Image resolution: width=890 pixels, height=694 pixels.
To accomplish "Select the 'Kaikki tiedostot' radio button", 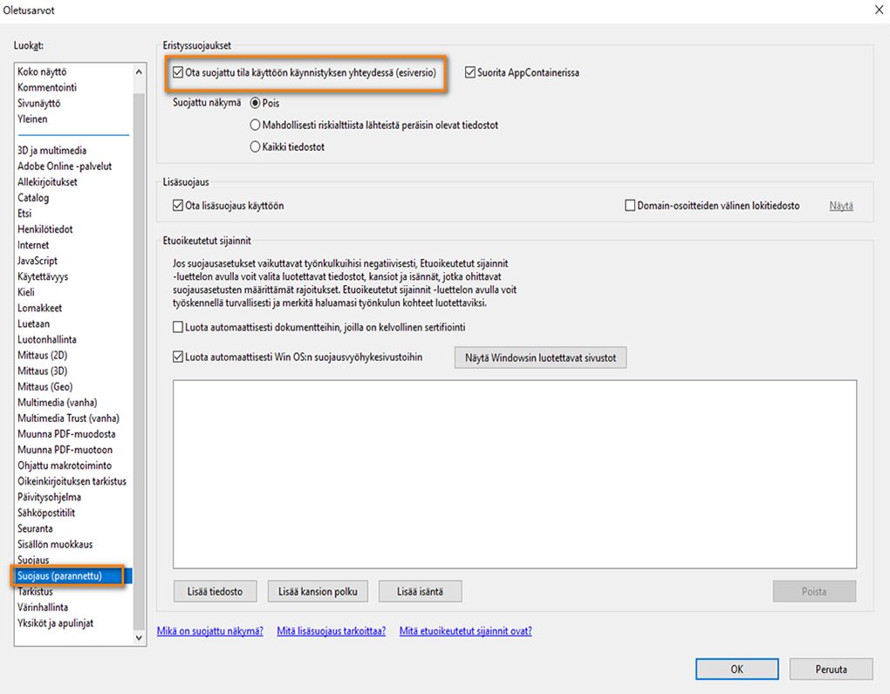I will pyautogui.click(x=256, y=146).
